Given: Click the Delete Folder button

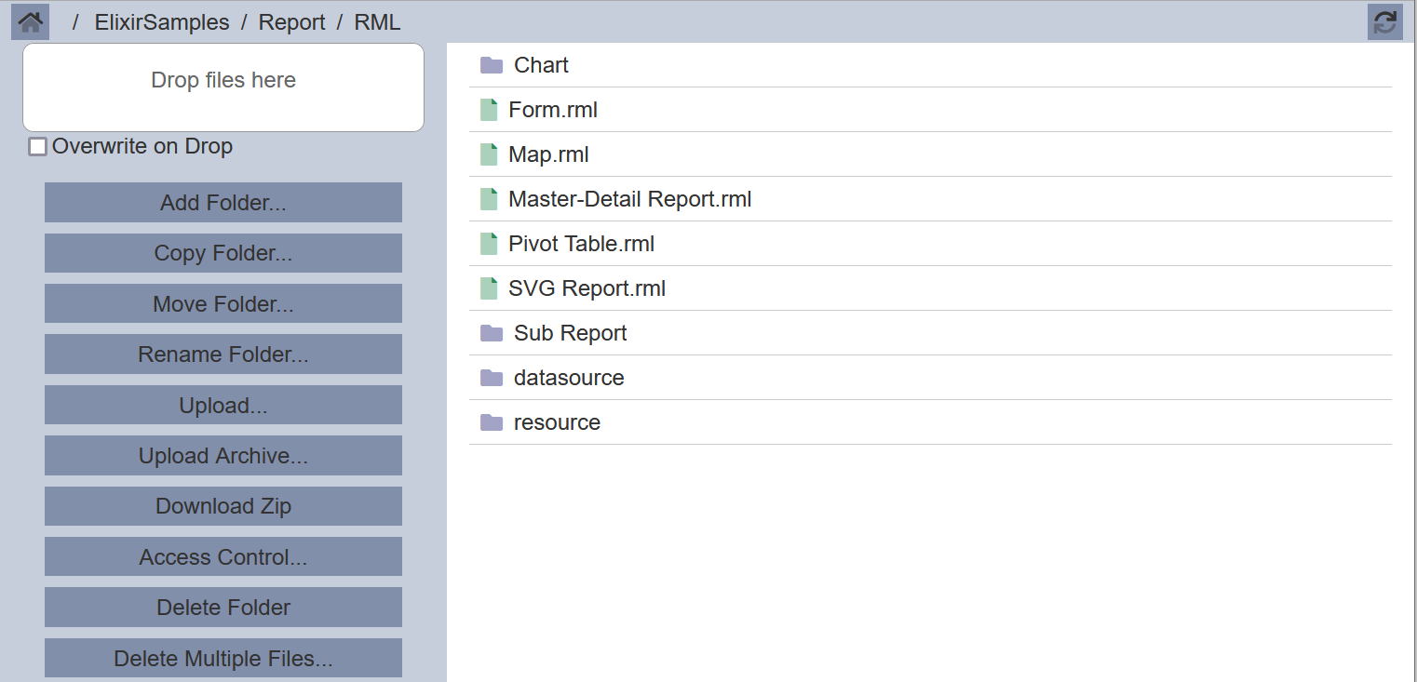Looking at the screenshot, I should tap(223, 608).
